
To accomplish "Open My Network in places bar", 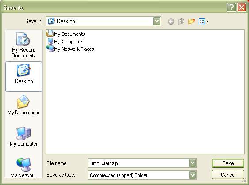I will (23, 167).
